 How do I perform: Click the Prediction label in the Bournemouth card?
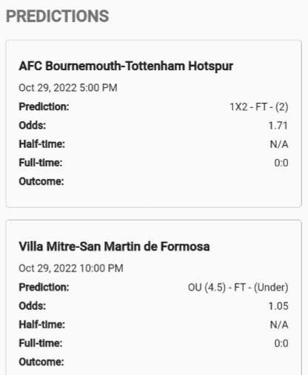click(44, 107)
